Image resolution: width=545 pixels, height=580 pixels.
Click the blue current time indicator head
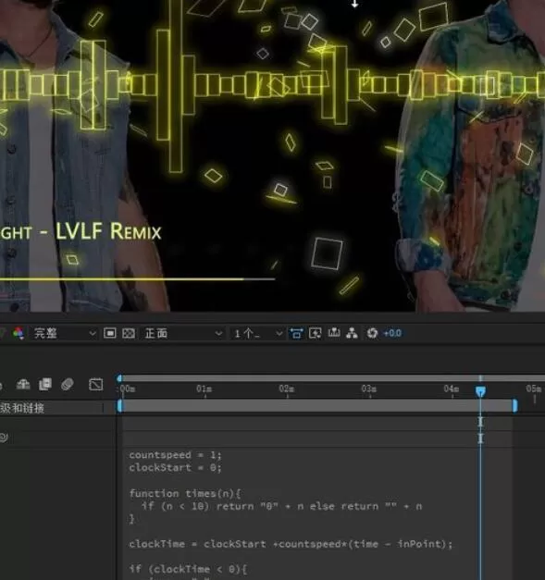click(480, 391)
